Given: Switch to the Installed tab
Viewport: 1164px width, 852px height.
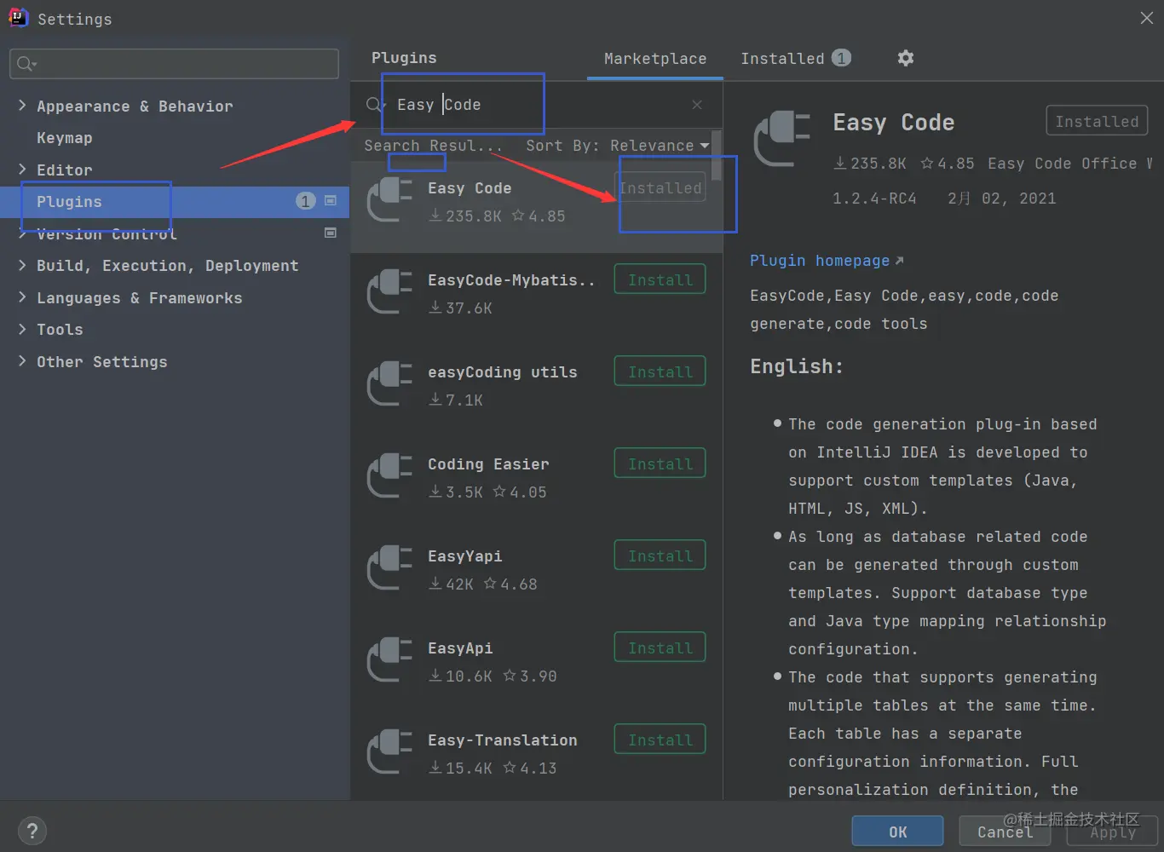Looking at the screenshot, I should pyautogui.click(x=796, y=58).
